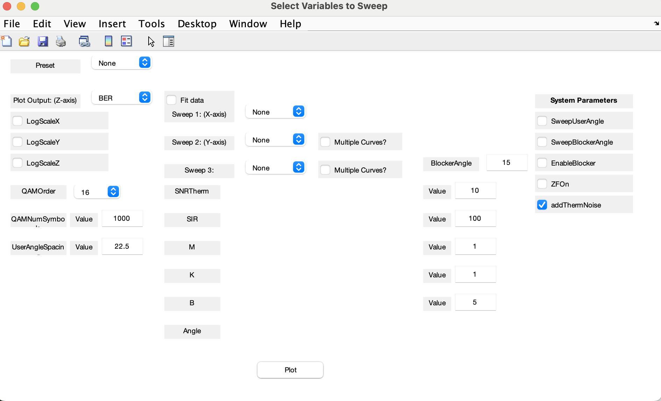Click the Link Plot toolbar icon
This screenshot has height=401, width=661.
(x=84, y=42)
